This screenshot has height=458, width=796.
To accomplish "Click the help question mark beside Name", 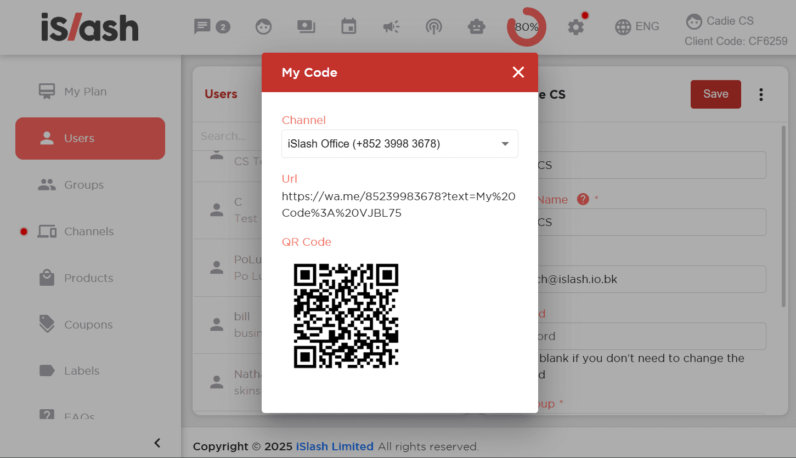I will pos(583,199).
